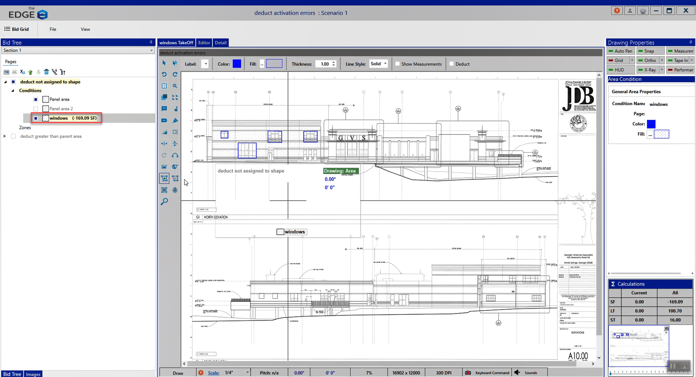The height and width of the screenshot is (377, 696).
Task: Click the green up arrow icon
Action: 31,72
